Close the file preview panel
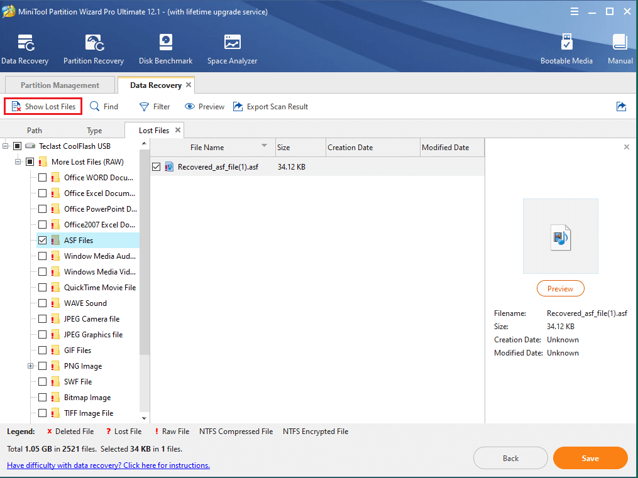 pyautogui.click(x=627, y=147)
